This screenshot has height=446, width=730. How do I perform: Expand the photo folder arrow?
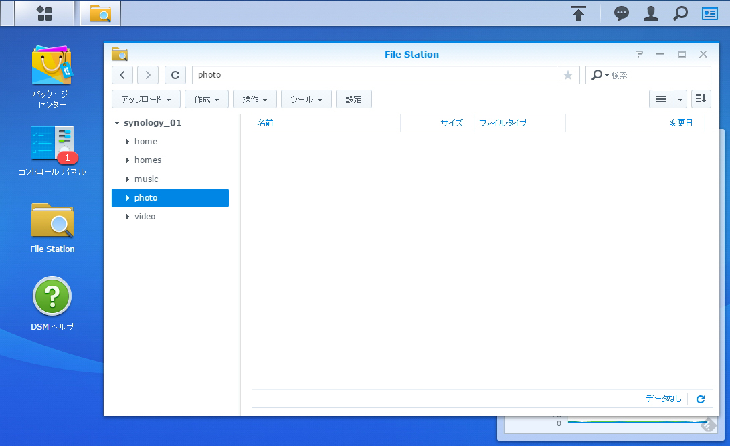coord(128,198)
